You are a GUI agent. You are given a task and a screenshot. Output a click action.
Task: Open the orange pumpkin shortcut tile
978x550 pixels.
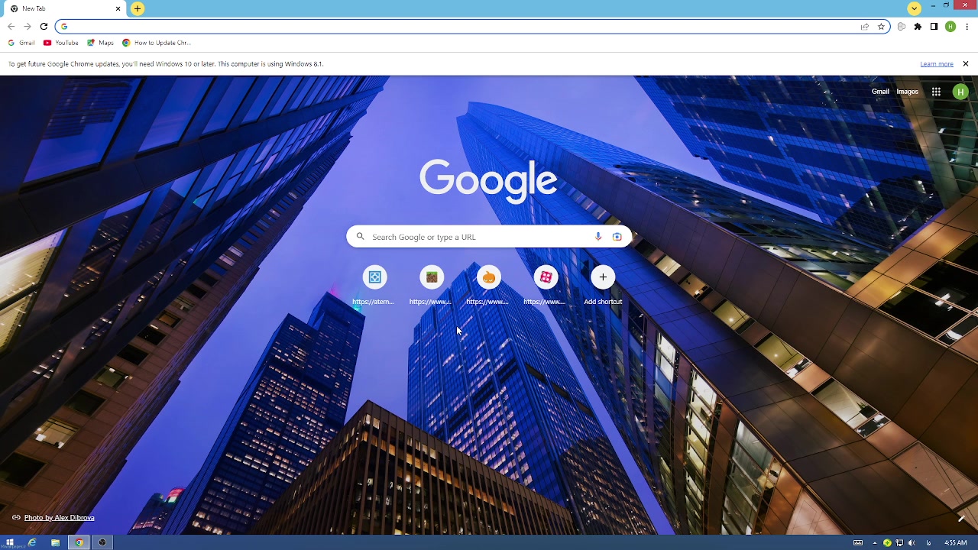(x=489, y=285)
